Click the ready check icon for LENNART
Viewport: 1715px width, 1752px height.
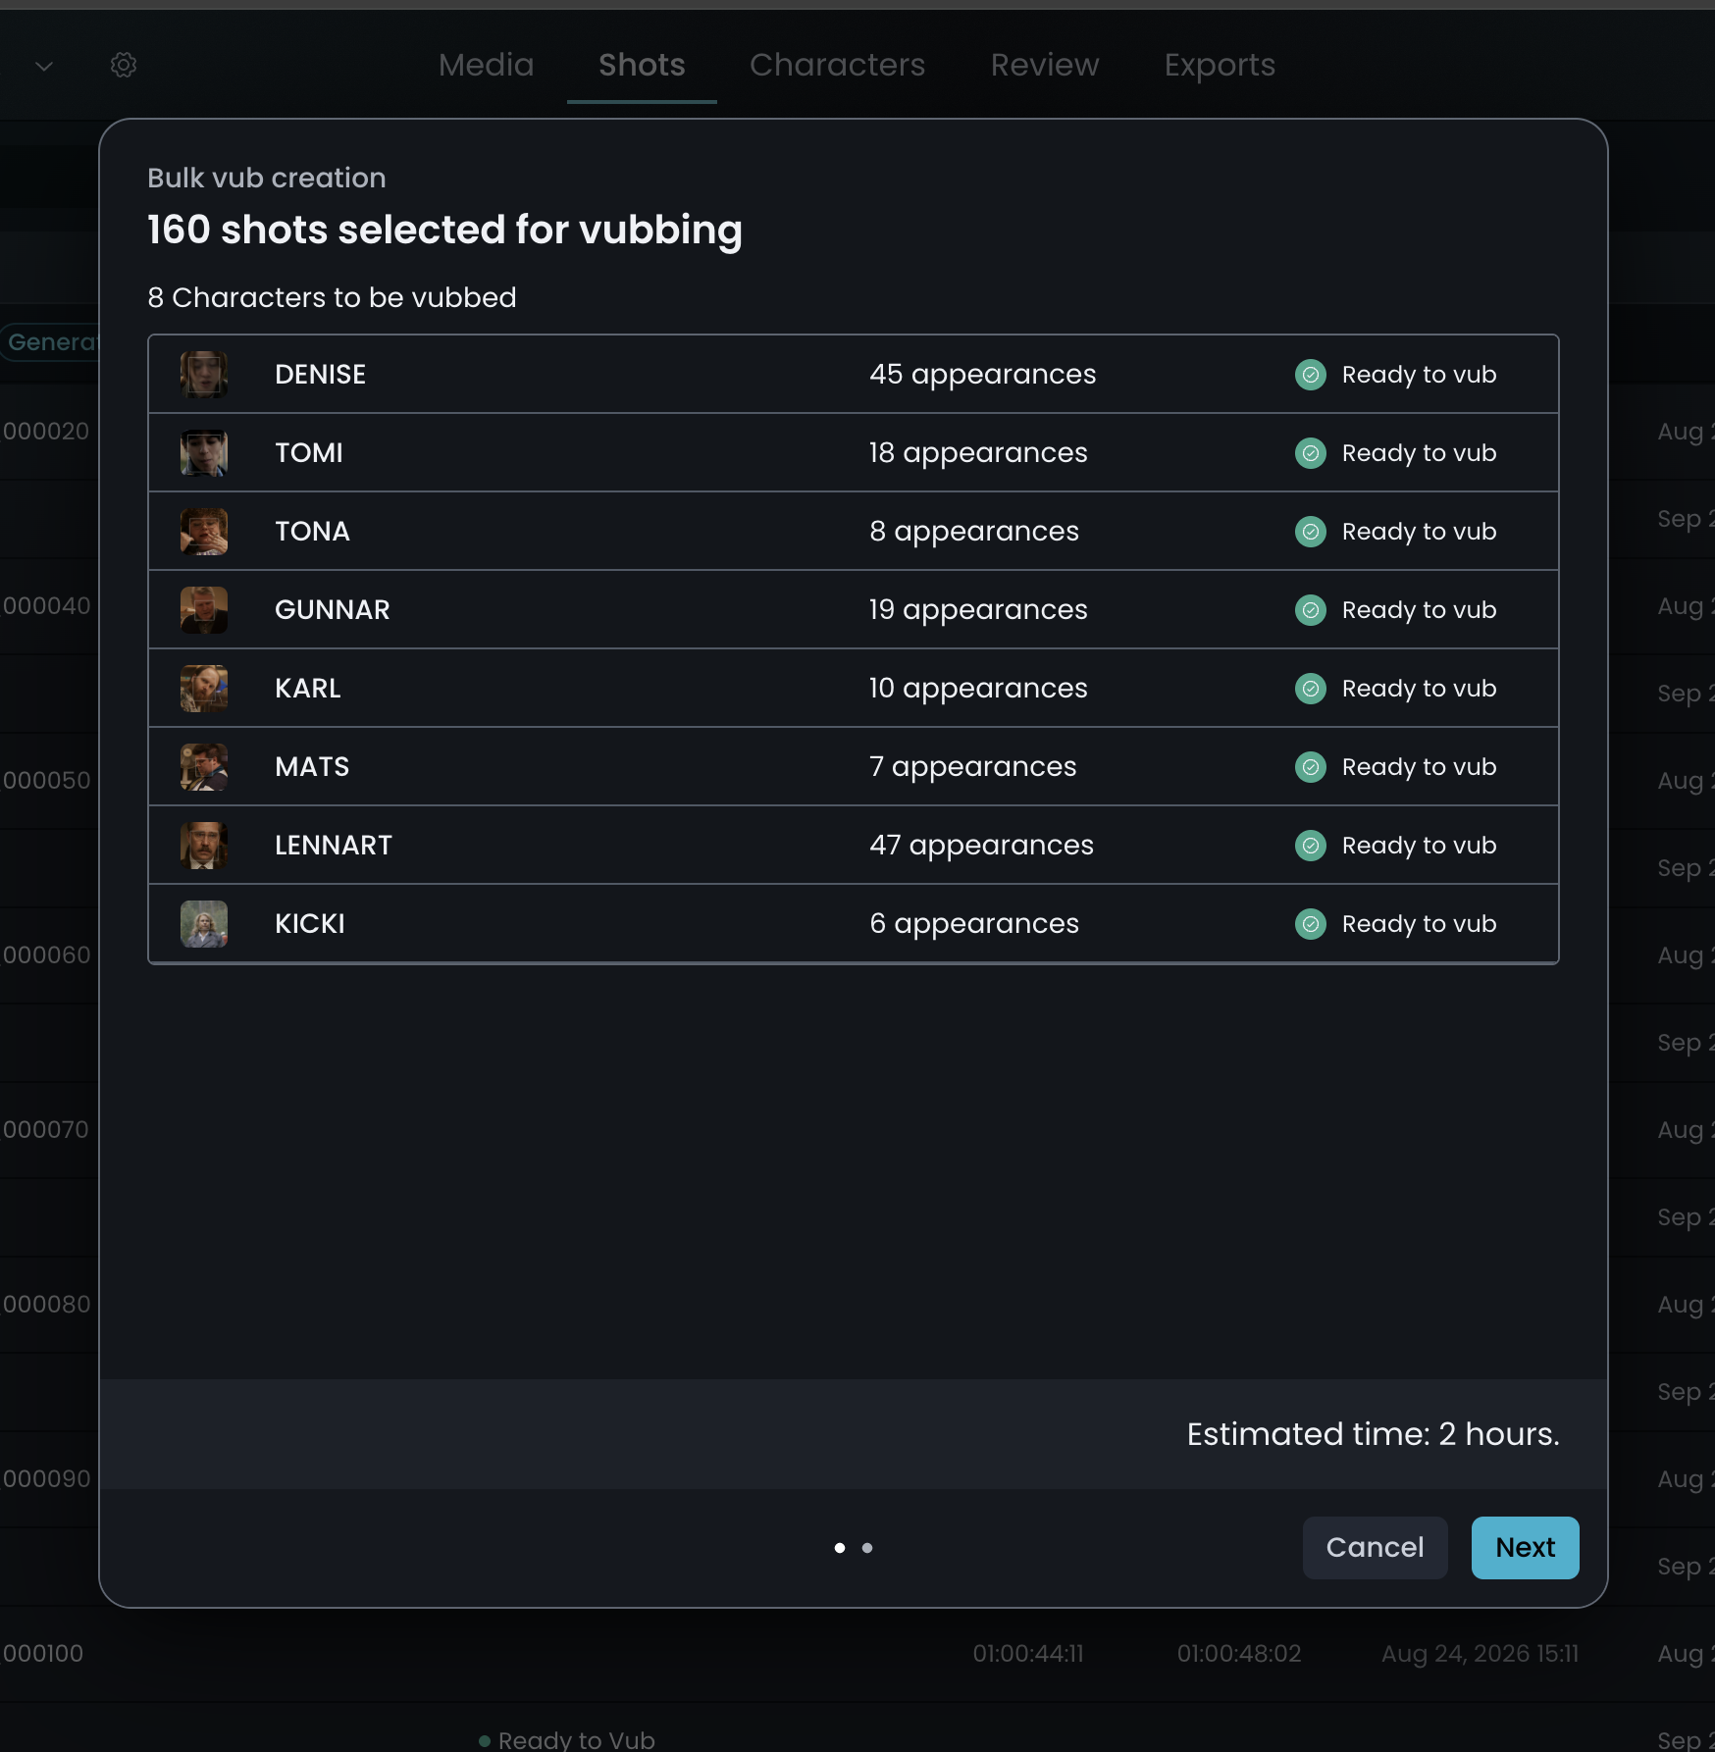pyautogui.click(x=1311, y=846)
